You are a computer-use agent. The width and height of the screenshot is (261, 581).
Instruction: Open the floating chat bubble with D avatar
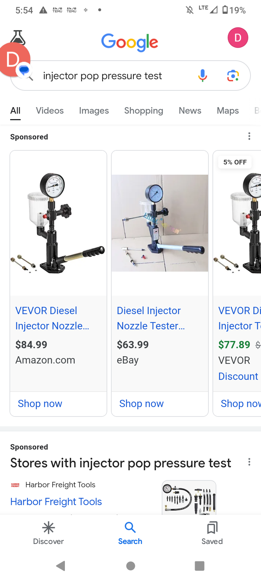click(14, 60)
